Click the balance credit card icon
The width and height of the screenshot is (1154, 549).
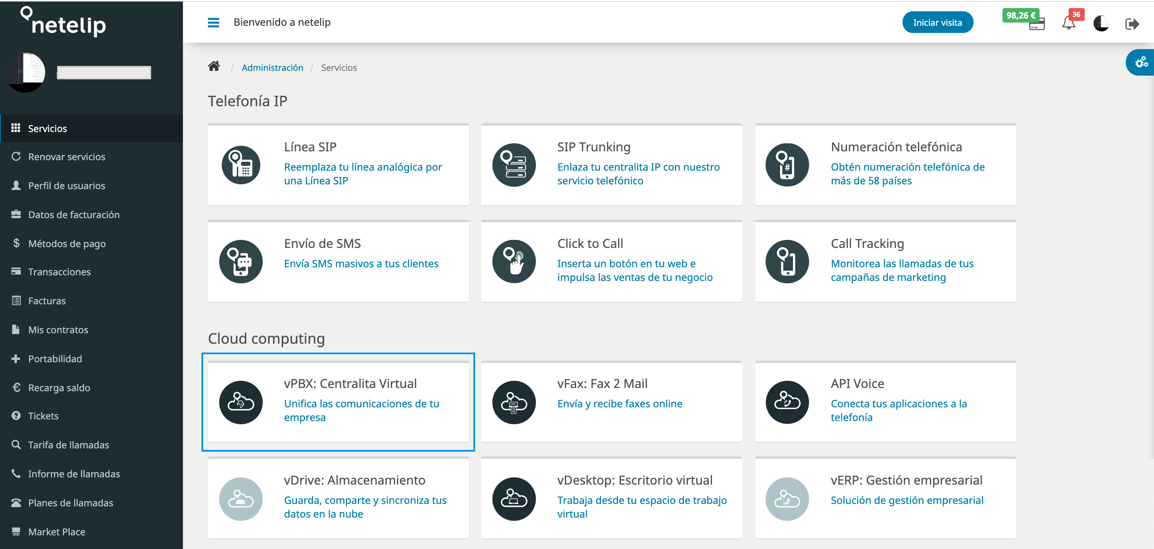(x=1037, y=25)
